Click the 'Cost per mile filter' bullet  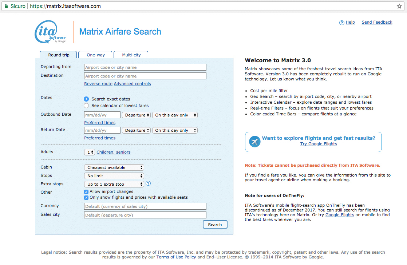269,91
